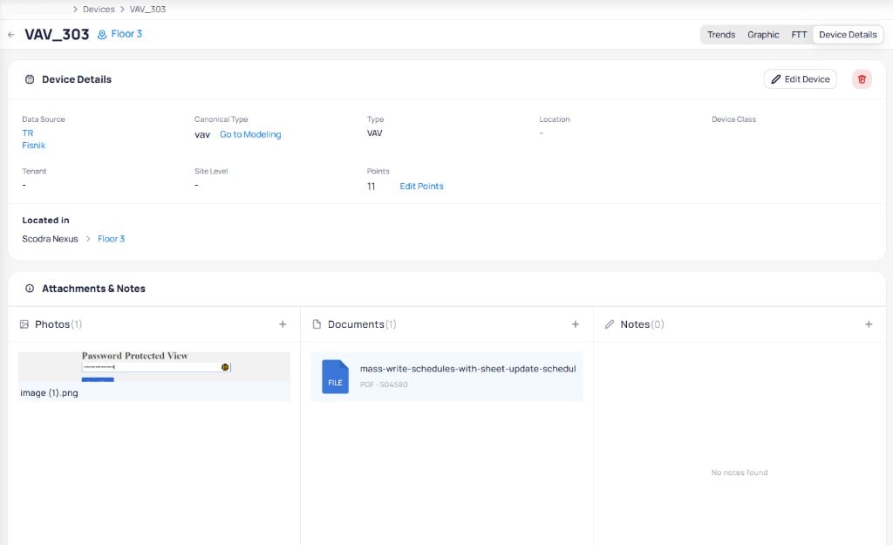Click the Edit Points link

[421, 187]
